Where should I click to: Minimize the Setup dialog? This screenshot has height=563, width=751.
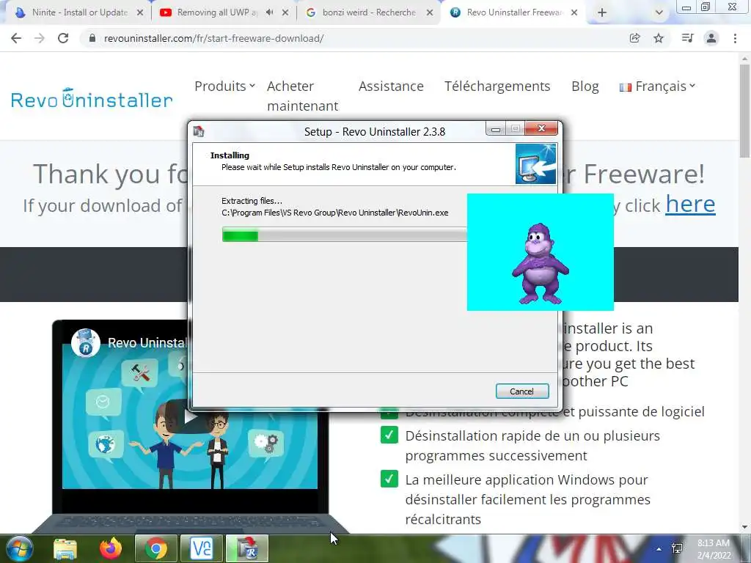click(496, 129)
